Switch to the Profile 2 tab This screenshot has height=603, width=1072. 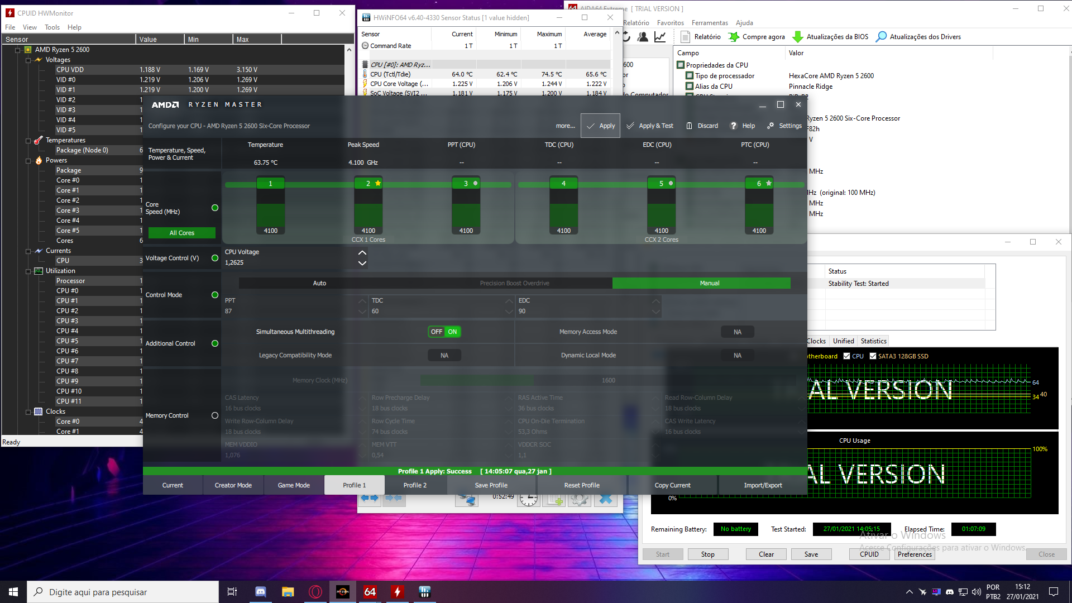point(415,485)
